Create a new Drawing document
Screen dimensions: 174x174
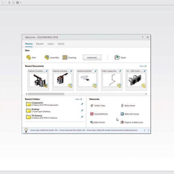point(69,57)
